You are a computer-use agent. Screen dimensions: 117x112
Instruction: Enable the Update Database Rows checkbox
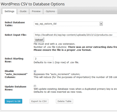coord(35,86)
